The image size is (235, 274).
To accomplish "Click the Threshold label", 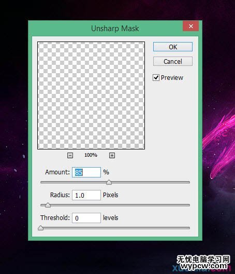I will (x=55, y=218).
